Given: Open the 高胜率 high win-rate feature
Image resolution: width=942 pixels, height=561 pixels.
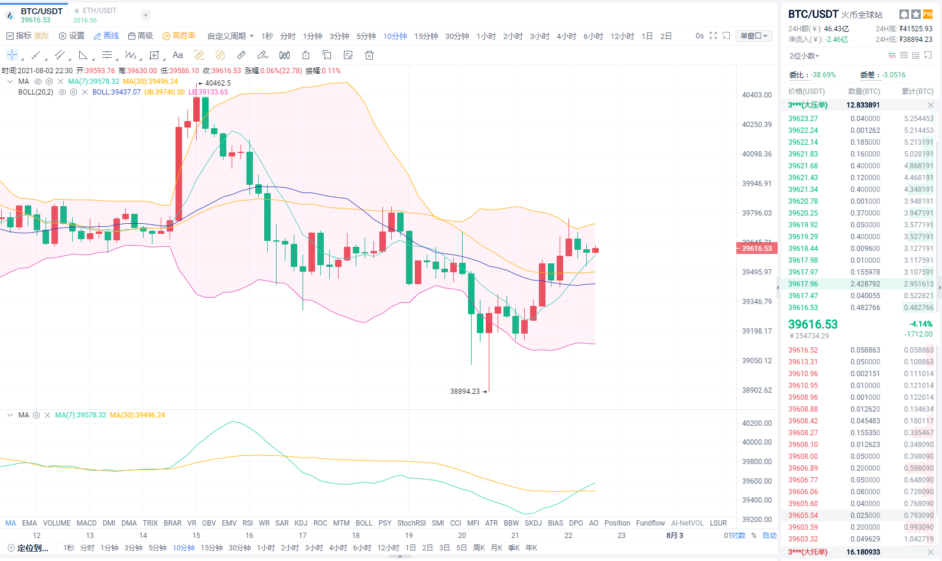Looking at the screenshot, I should (x=179, y=36).
